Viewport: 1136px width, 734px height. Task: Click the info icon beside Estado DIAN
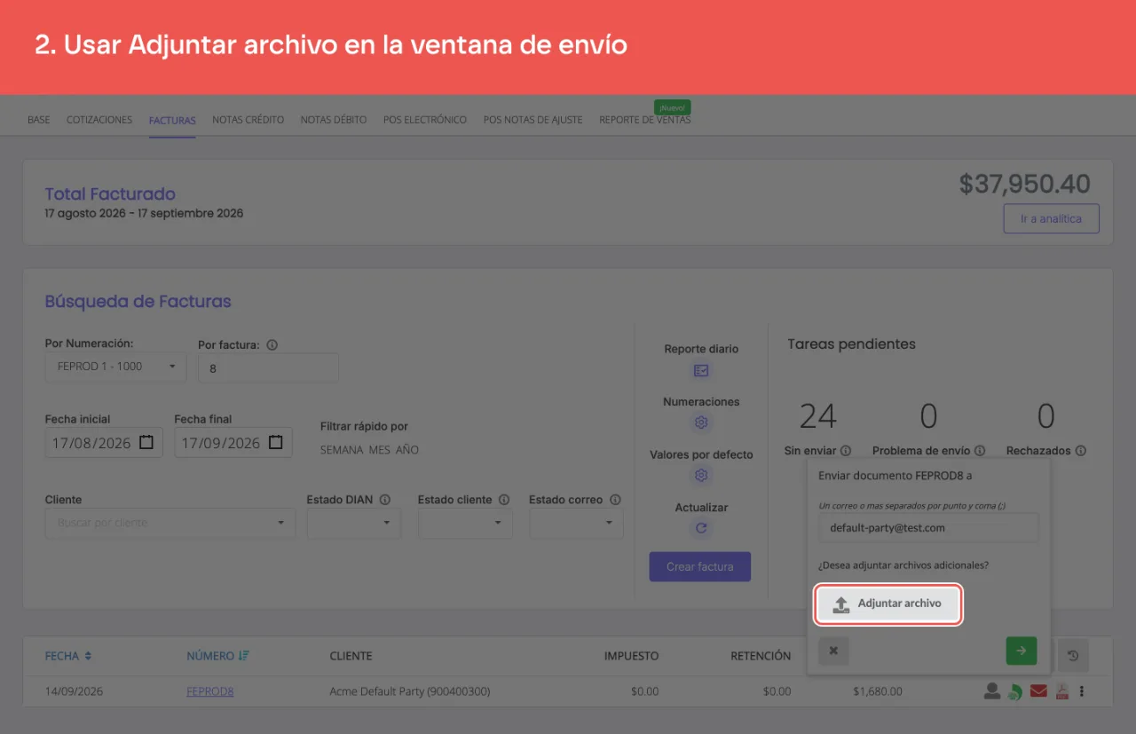[385, 500]
